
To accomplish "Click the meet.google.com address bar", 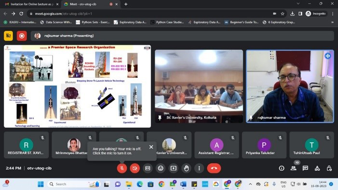I will tap(151, 14).
